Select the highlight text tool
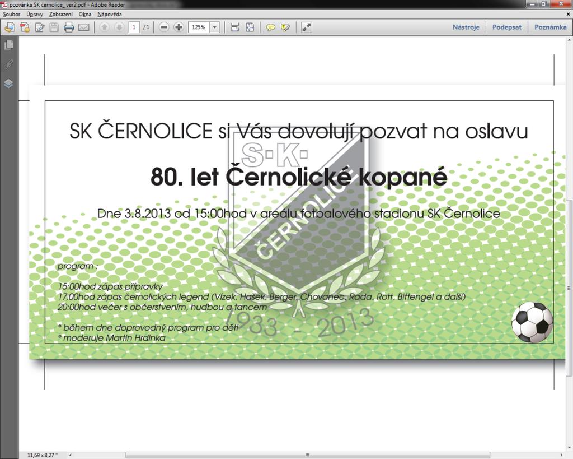 (x=285, y=27)
